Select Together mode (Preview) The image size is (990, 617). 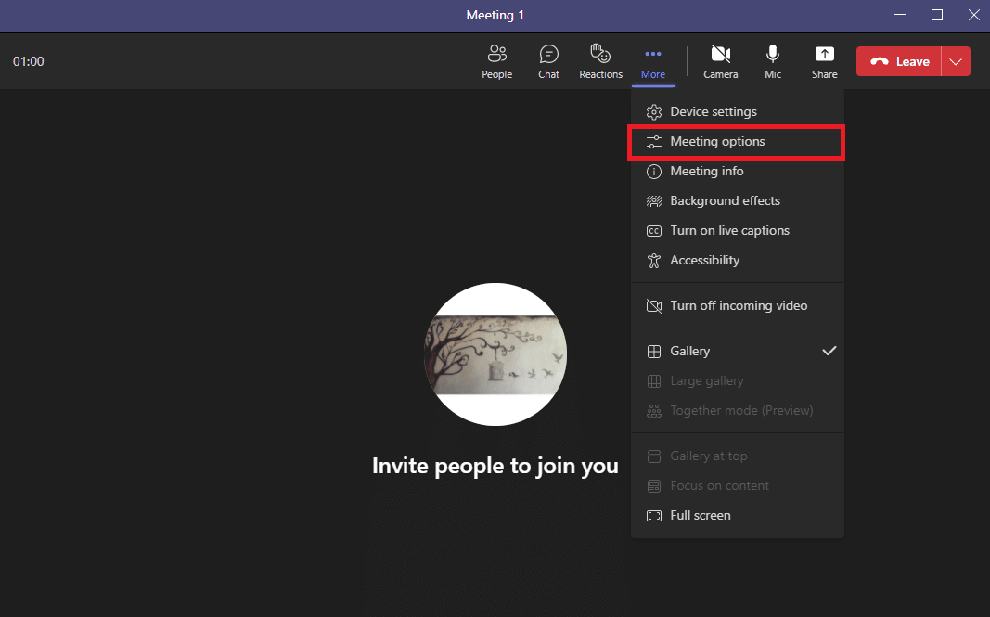(x=738, y=410)
